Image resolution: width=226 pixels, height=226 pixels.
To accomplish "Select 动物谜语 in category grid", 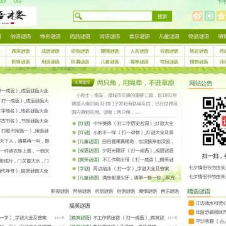I will coord(80,51).
